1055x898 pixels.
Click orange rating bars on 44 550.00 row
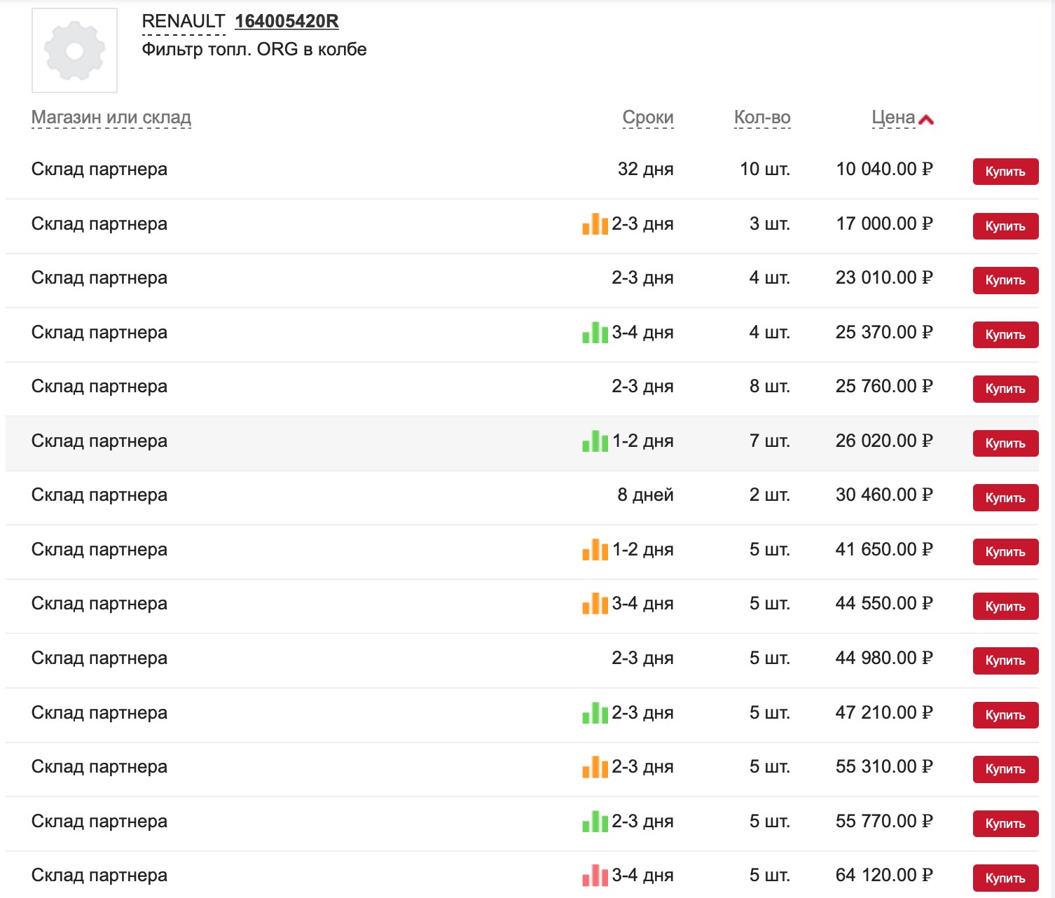[x=595, y=604]
